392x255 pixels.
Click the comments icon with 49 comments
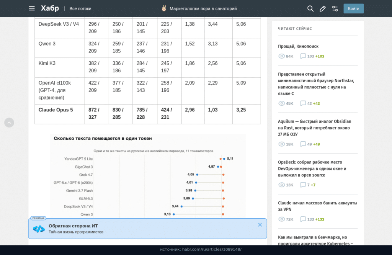303,144
